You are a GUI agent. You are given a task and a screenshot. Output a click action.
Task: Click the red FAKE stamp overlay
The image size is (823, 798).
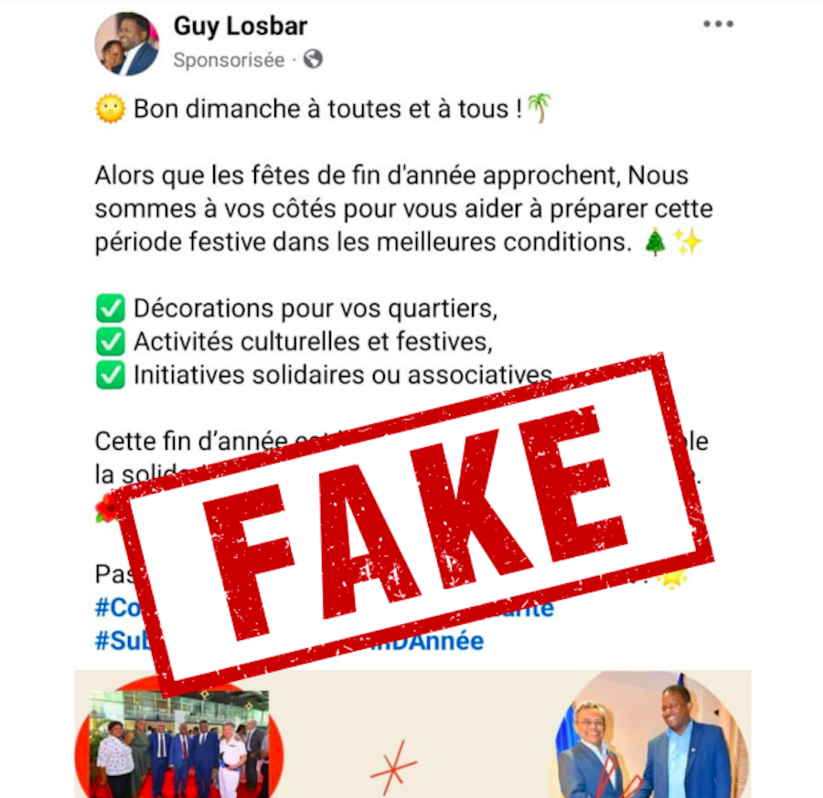click(413, 525)
